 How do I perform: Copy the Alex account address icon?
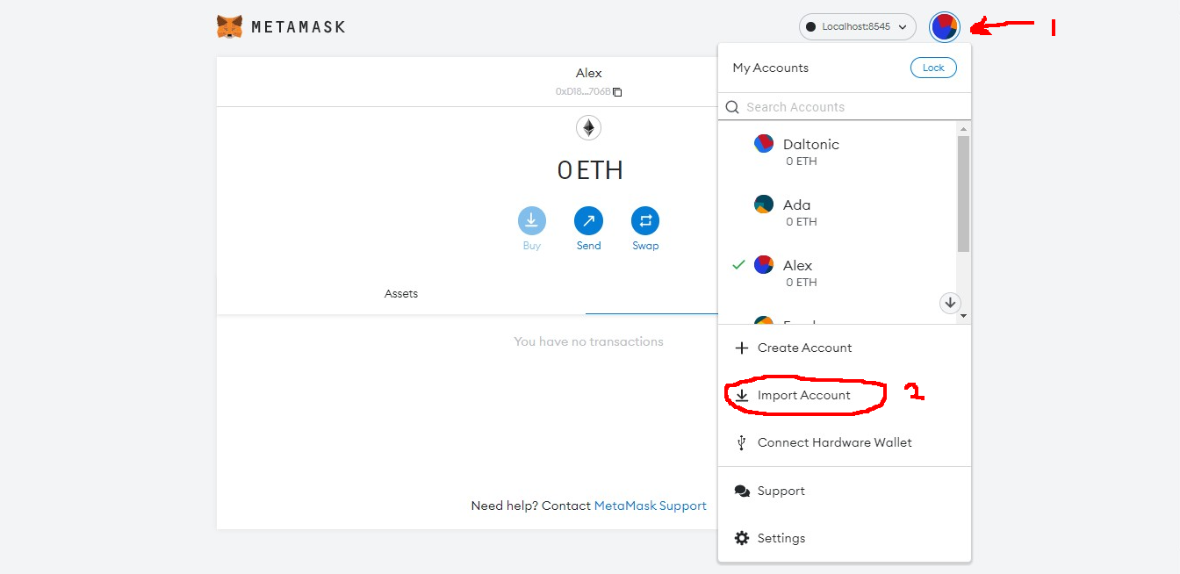point(617,92)
